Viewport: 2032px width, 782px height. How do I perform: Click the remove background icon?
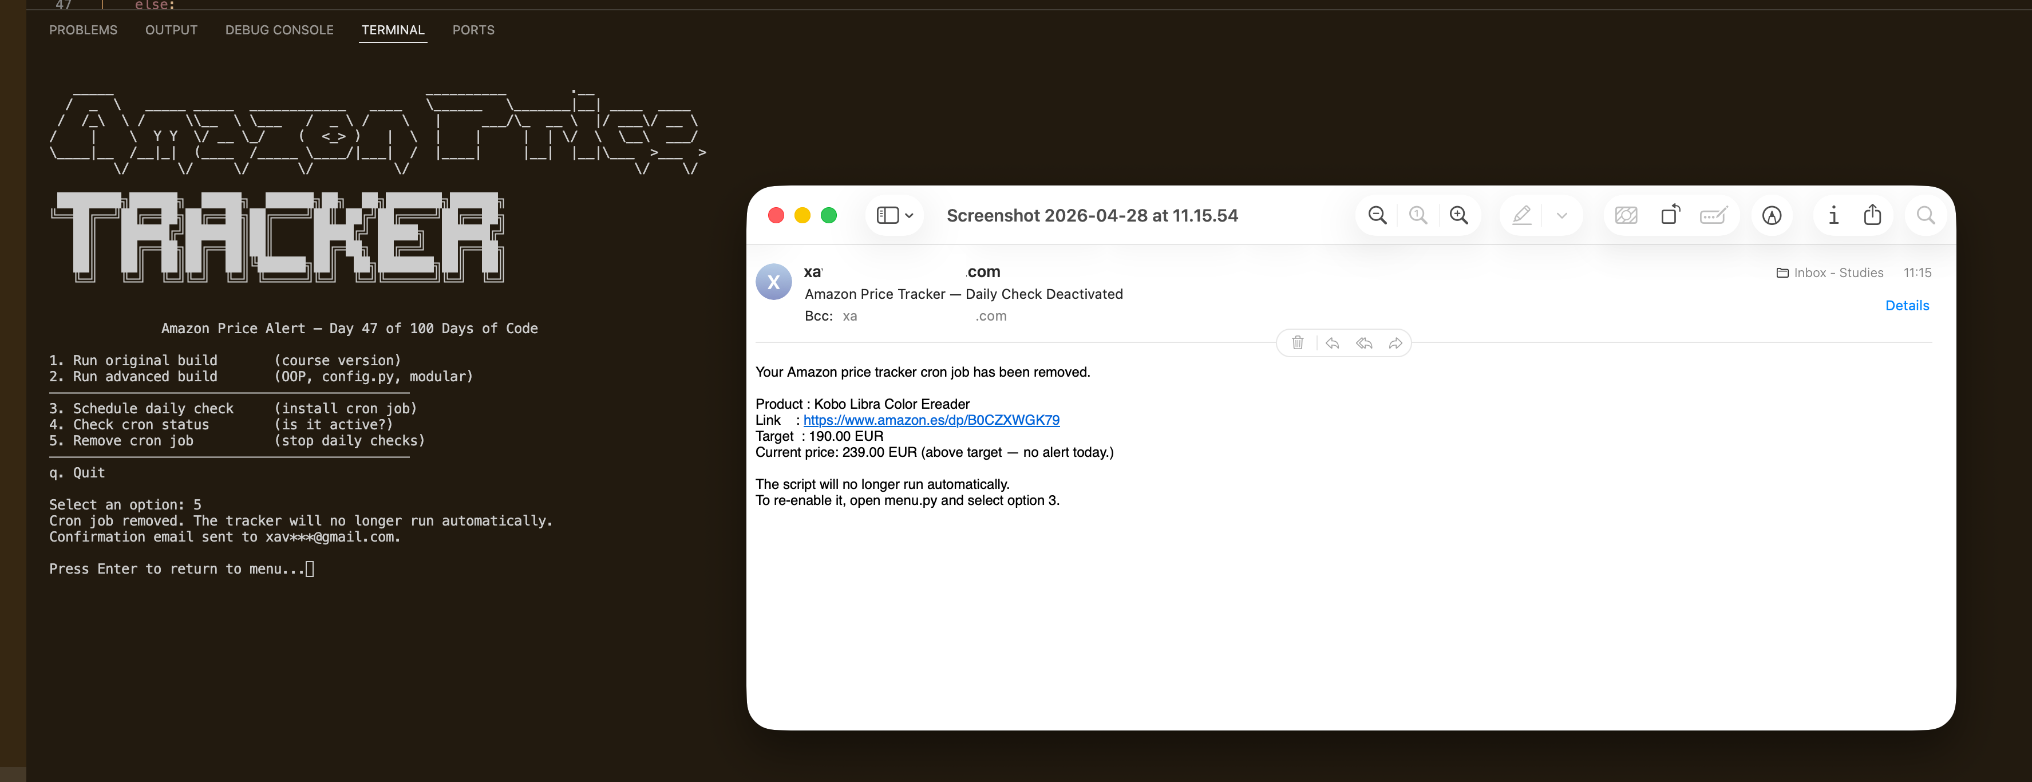1627,215
